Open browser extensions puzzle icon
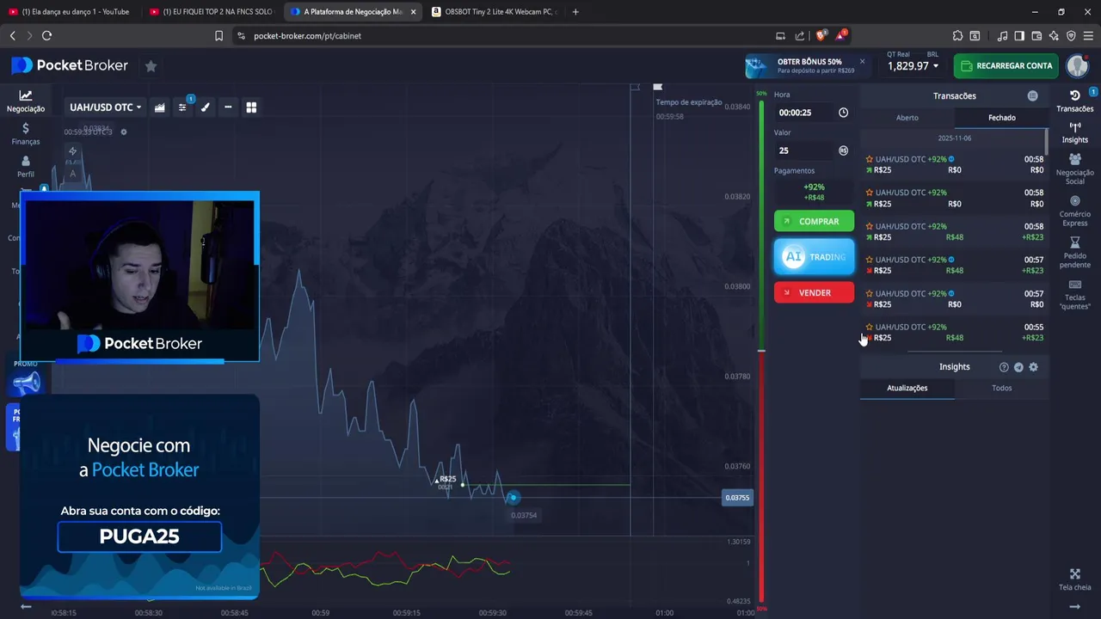This screenshot has height=619, width=1101. pyautogui.click(x=957, y=35)
